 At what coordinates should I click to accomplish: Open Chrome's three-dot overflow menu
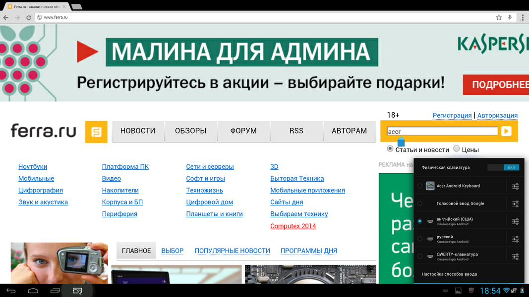tap(522, 17)
